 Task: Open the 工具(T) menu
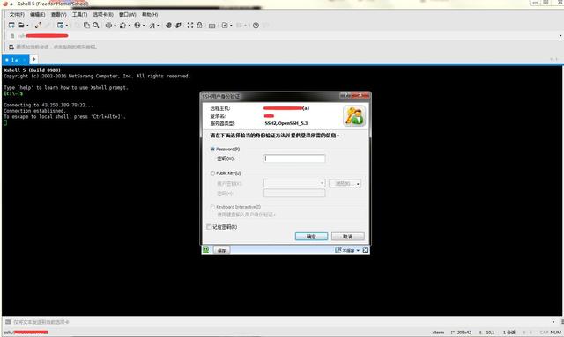[79, 14]
